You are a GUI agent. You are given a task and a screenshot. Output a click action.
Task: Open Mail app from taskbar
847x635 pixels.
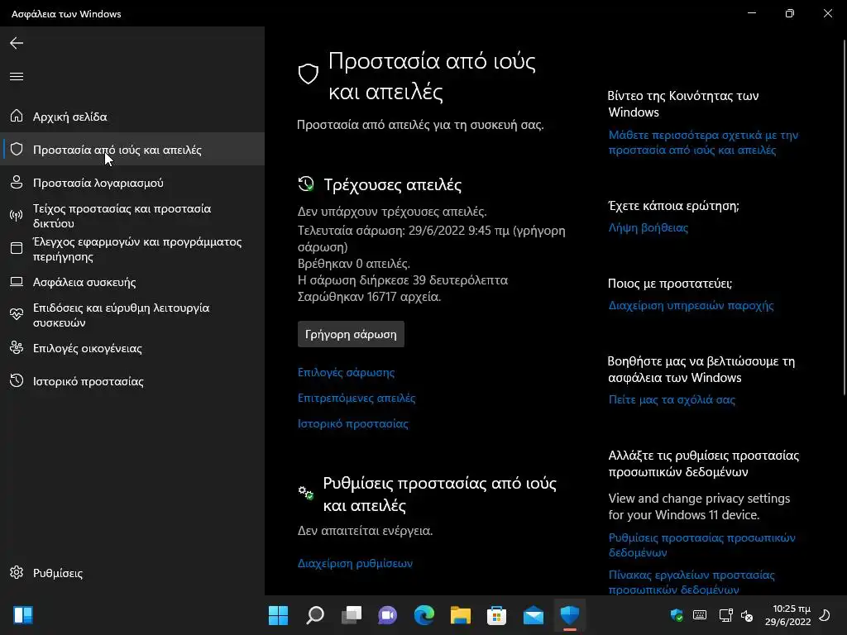[534, 615]
